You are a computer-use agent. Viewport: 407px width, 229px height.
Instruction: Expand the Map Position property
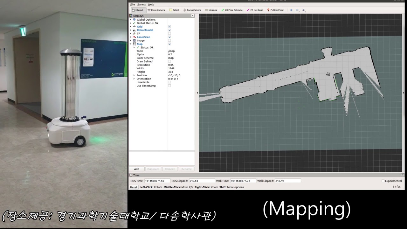[134, 75]
